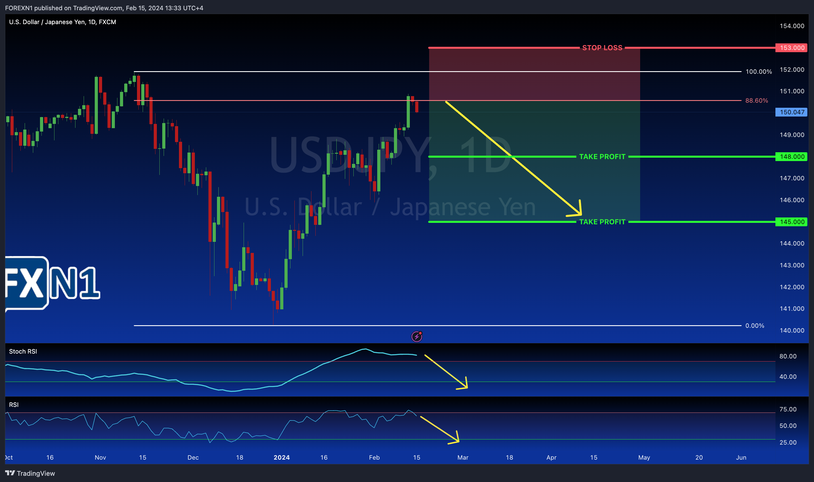Click the red 153.000 stop loss price tag

791,48
